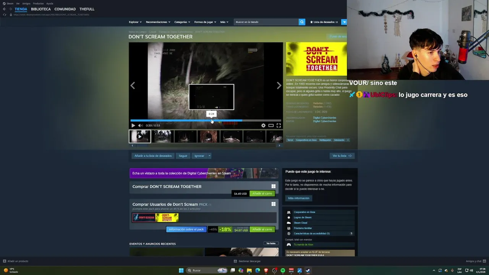Expand the Formas de jugar menu
The width and height of the screenshot is (489, 275).
(205, 22)
